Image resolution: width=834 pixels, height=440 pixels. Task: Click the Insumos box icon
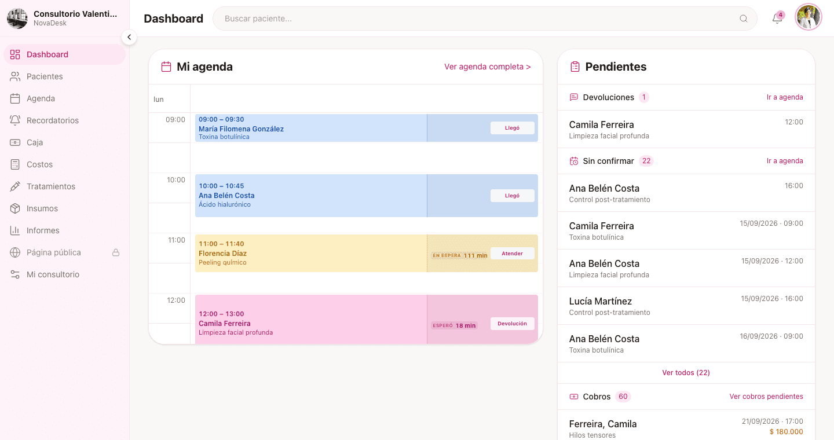15,208
